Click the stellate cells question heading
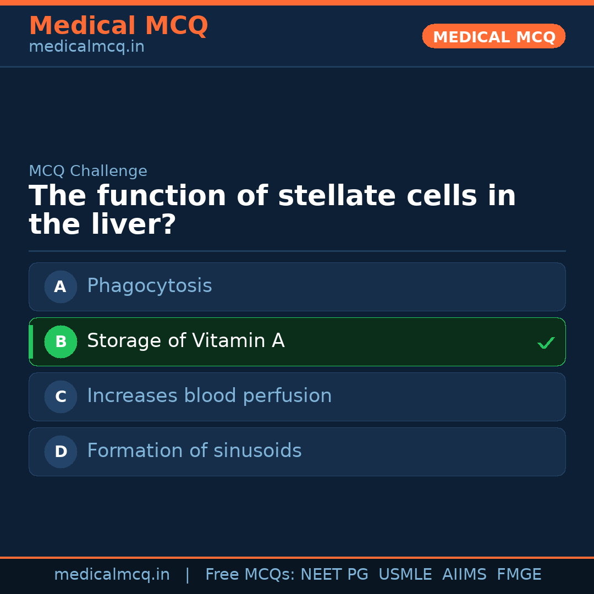The width and height of the screenshot is (594, 594). pyautogui.click(x=272, y=210)
